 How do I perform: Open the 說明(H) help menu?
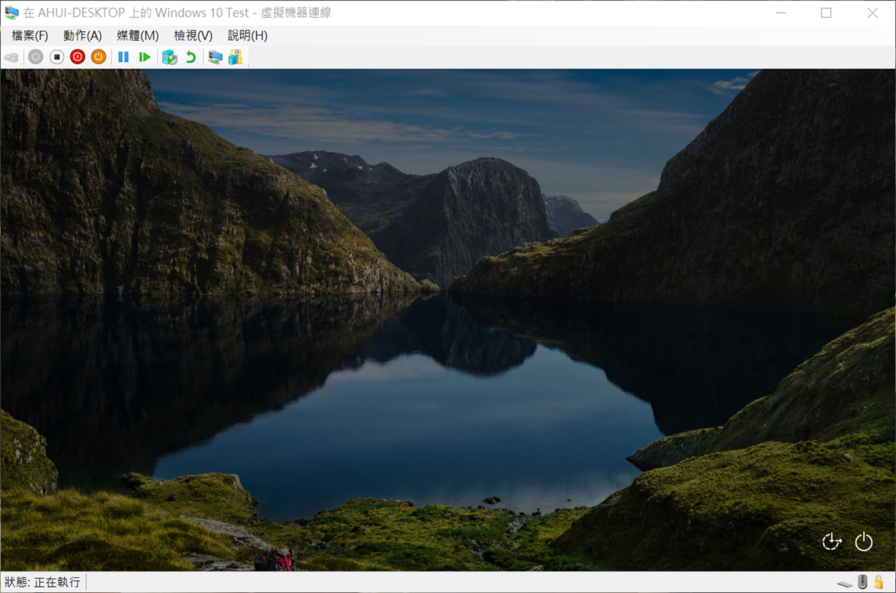coord(247,35)
